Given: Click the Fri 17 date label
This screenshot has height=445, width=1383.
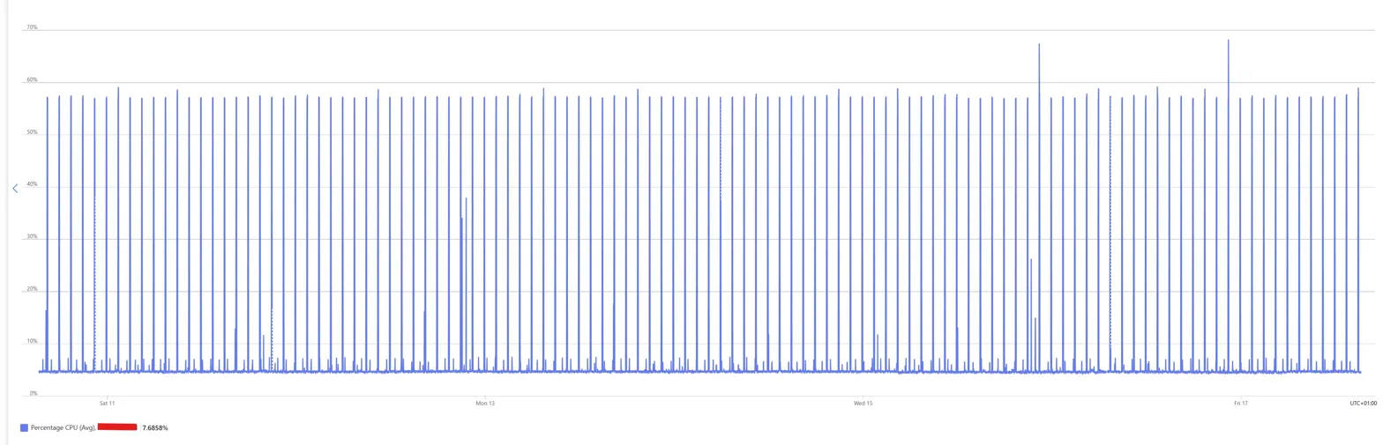Looking at the screenshot, I should (1240, 404).
